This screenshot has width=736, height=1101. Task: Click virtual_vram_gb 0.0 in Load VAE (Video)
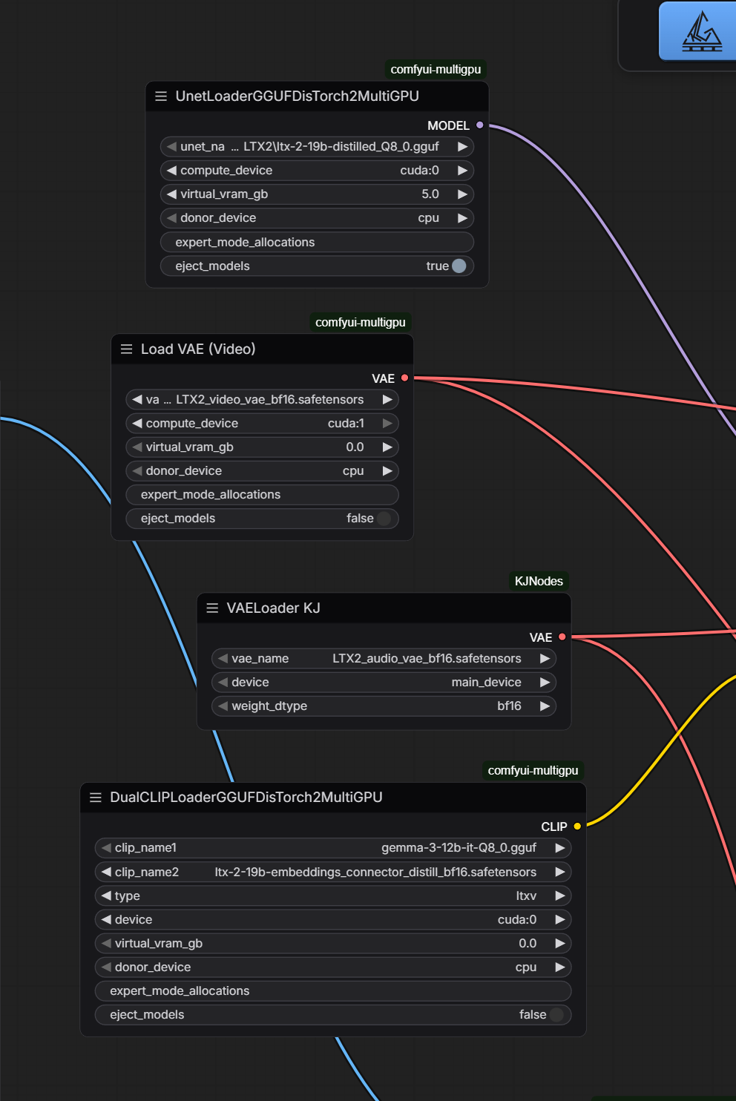point(262,447)
